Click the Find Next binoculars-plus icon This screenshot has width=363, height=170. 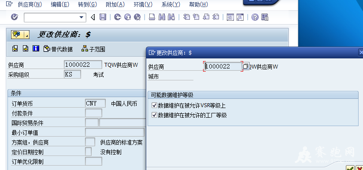click(171, 17)
